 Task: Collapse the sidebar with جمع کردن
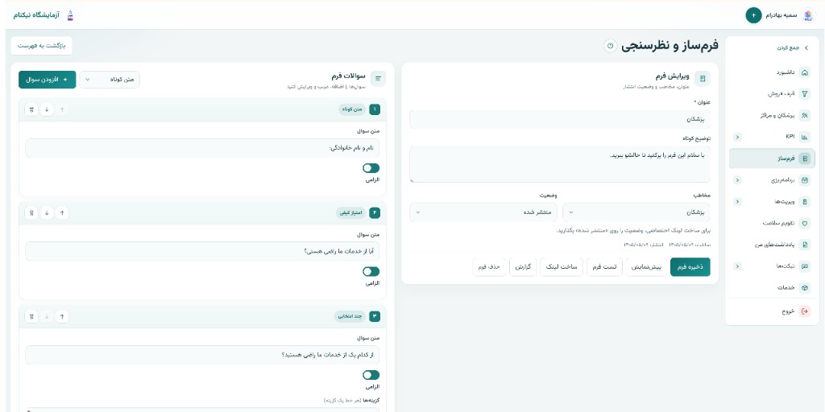(793, 47)
